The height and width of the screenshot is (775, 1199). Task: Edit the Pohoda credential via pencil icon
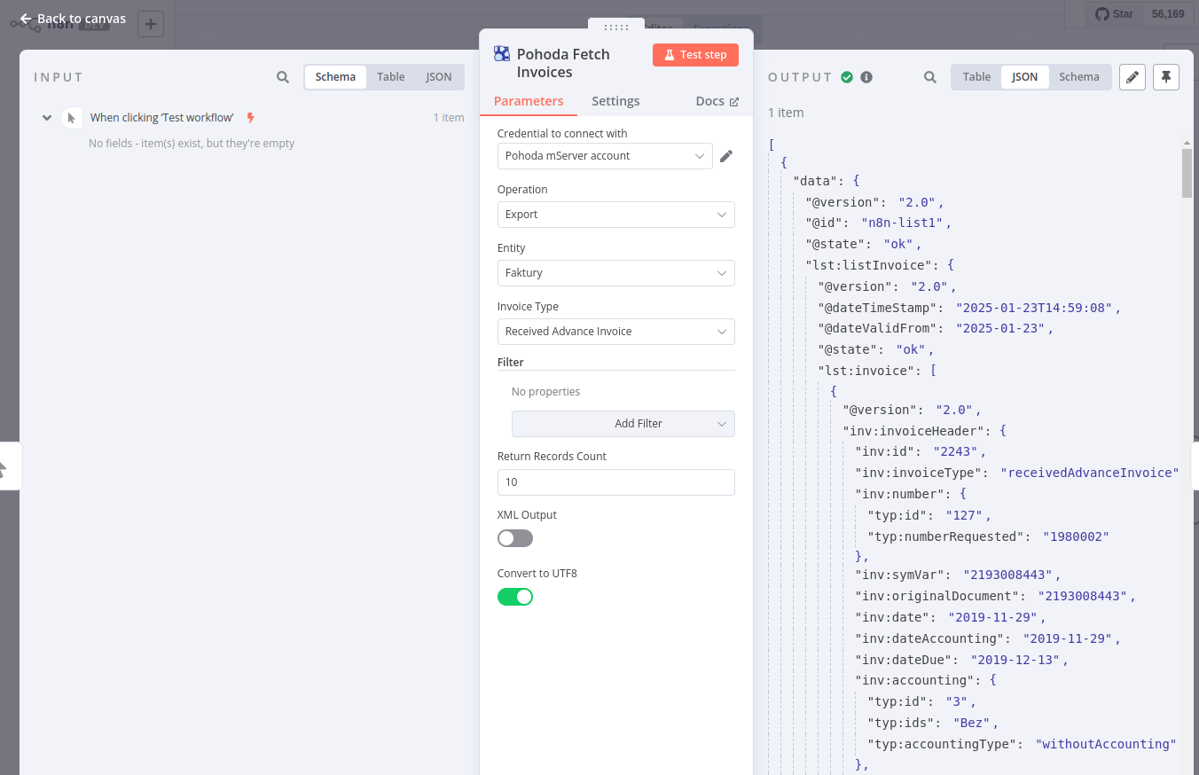tap(726, 156)
